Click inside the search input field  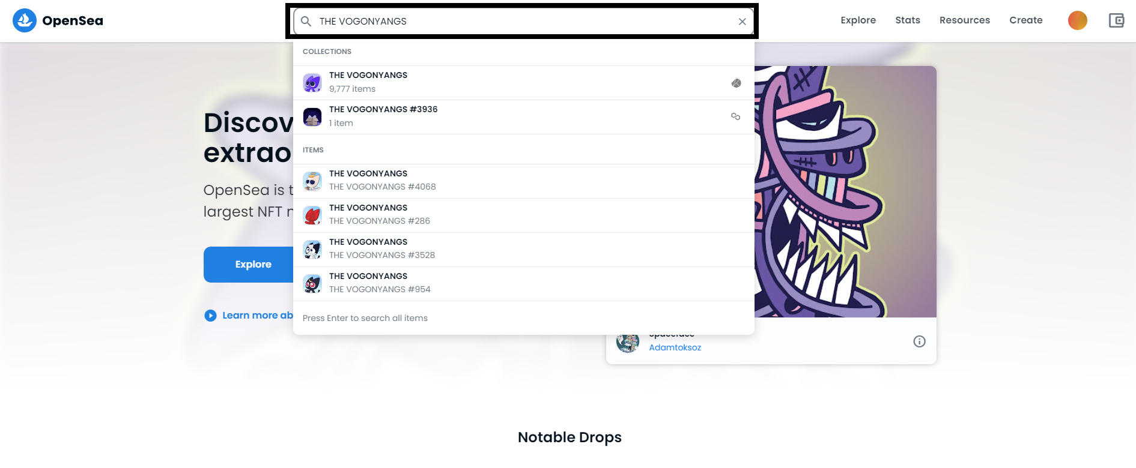click(524, 22)
